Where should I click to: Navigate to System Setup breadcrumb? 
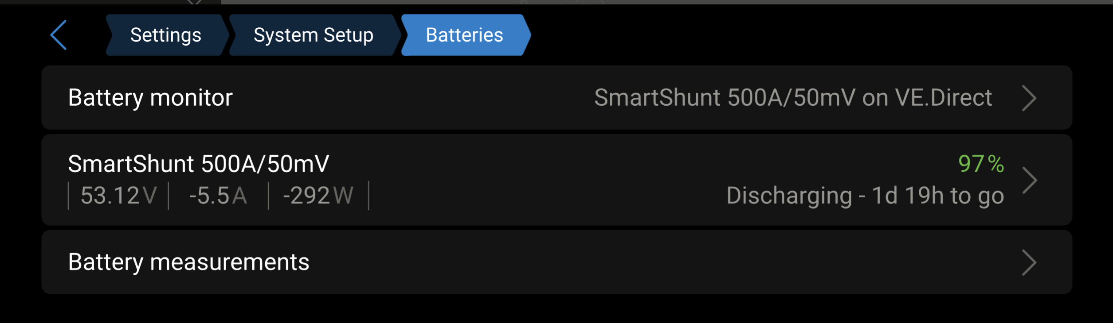point(313,35)
